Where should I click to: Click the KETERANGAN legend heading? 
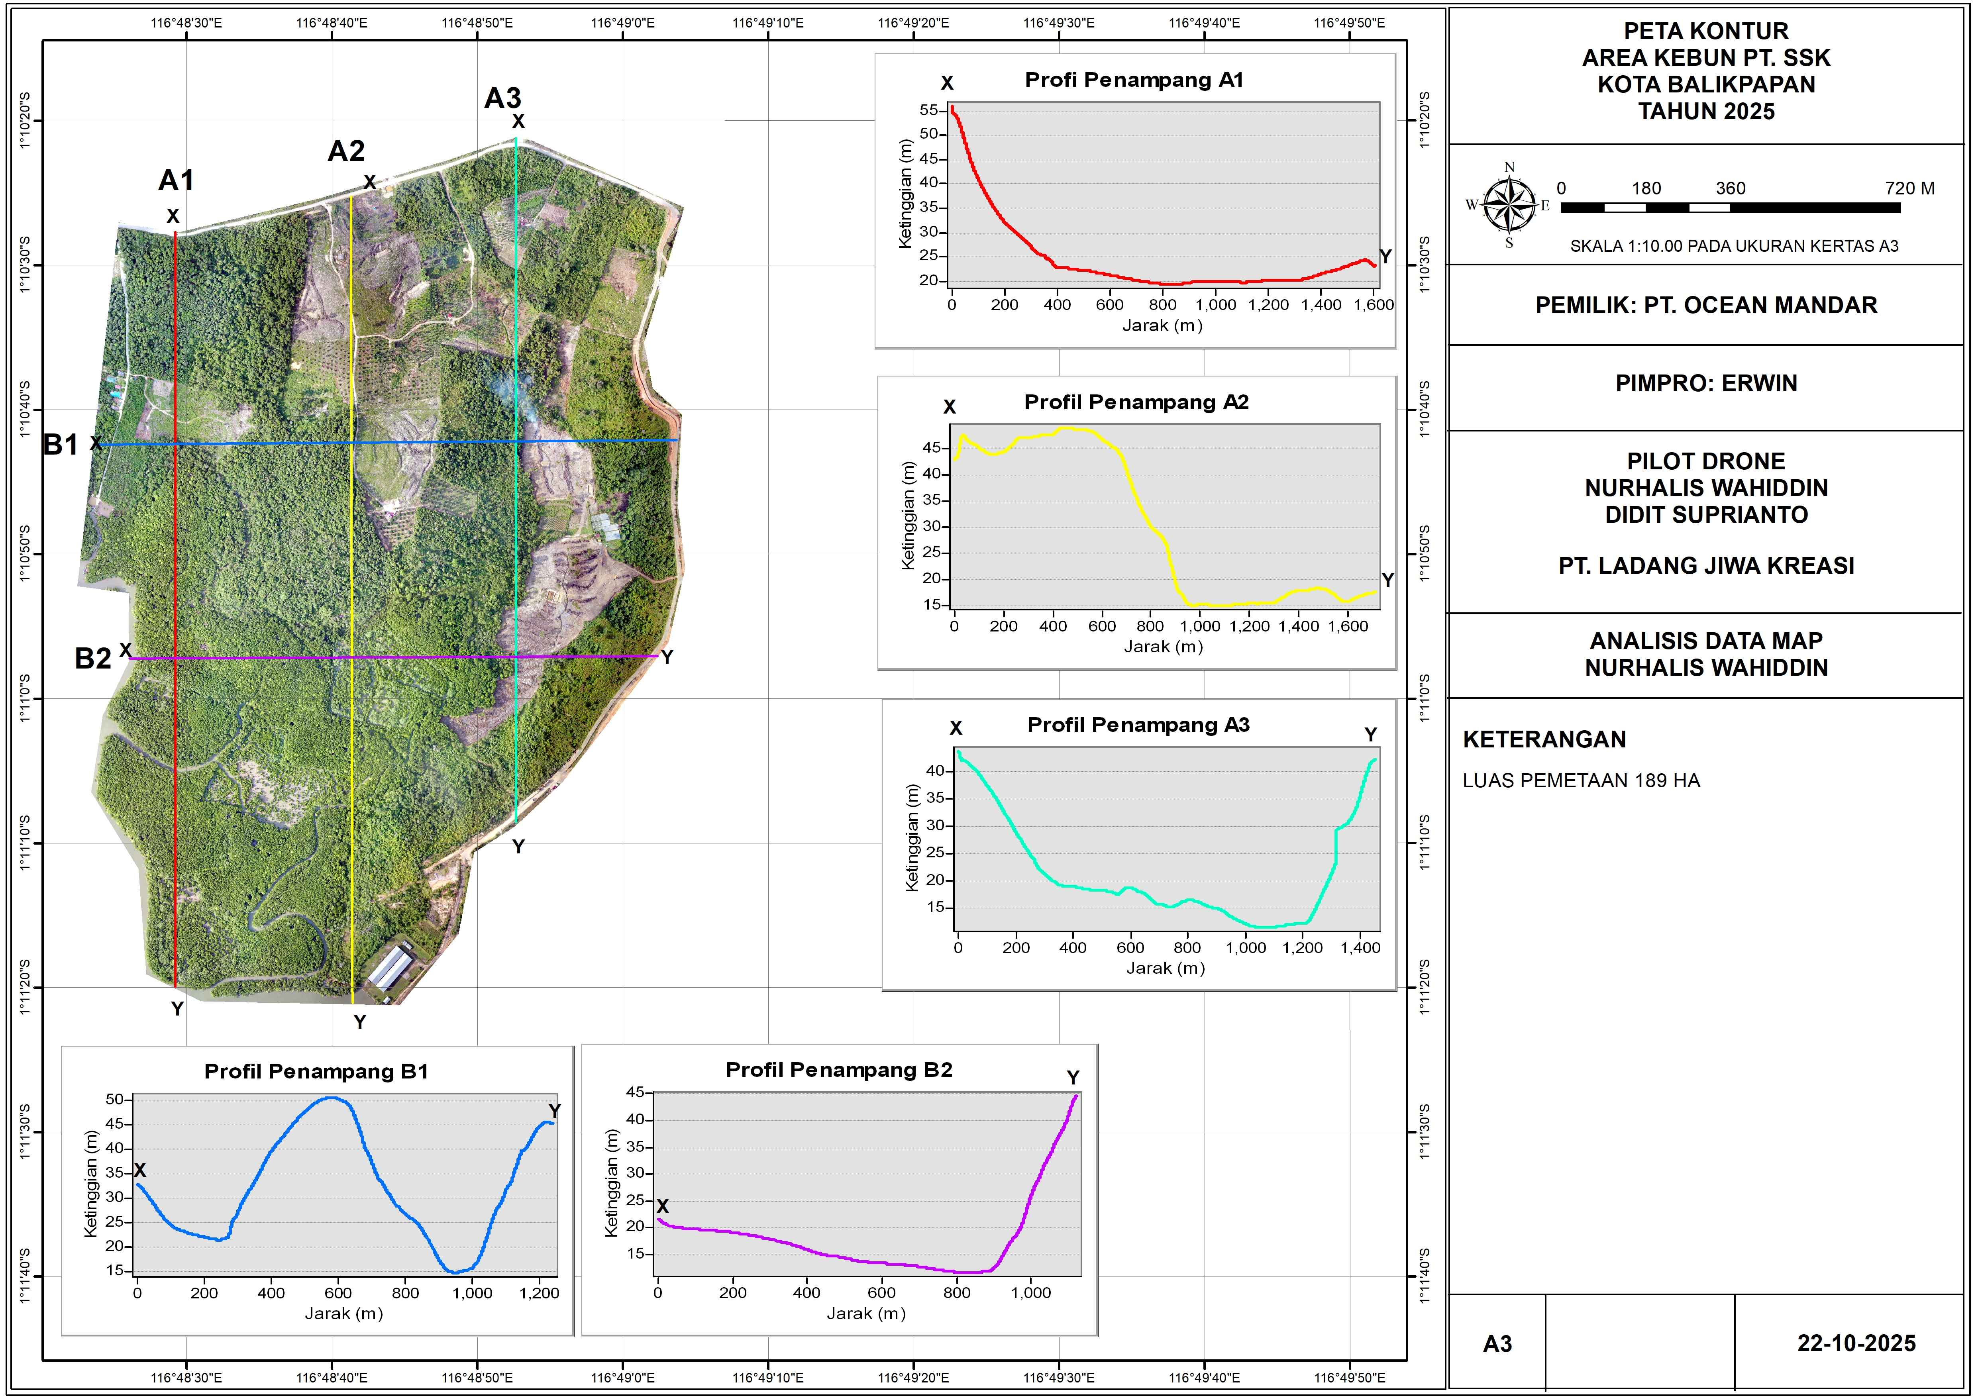pos(1544,739)
